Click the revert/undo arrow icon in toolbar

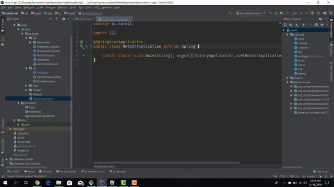pos(318,13)
